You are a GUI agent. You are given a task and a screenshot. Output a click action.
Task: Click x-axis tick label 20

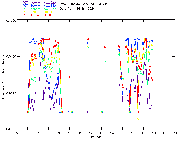[x=175, y=133]
